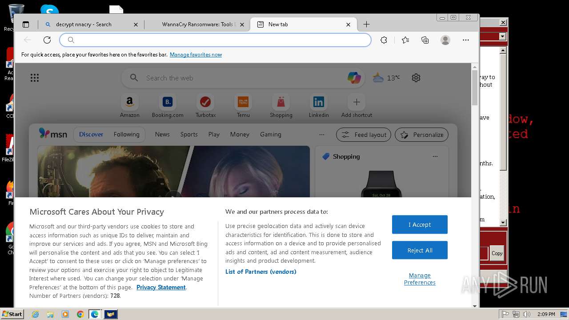Focus the address bar input
The image size is (569, 320).
click(216, 40)
